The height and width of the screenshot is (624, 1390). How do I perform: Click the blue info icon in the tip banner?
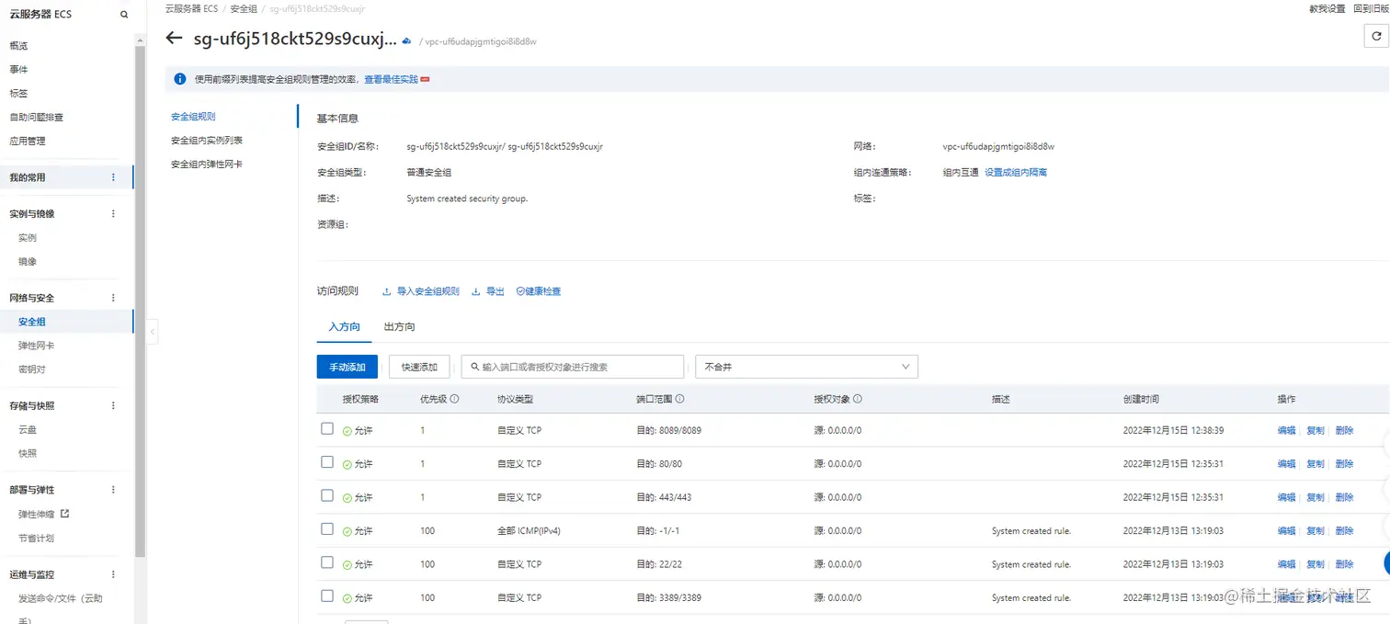pyautogui.click(x=180, y=79)
